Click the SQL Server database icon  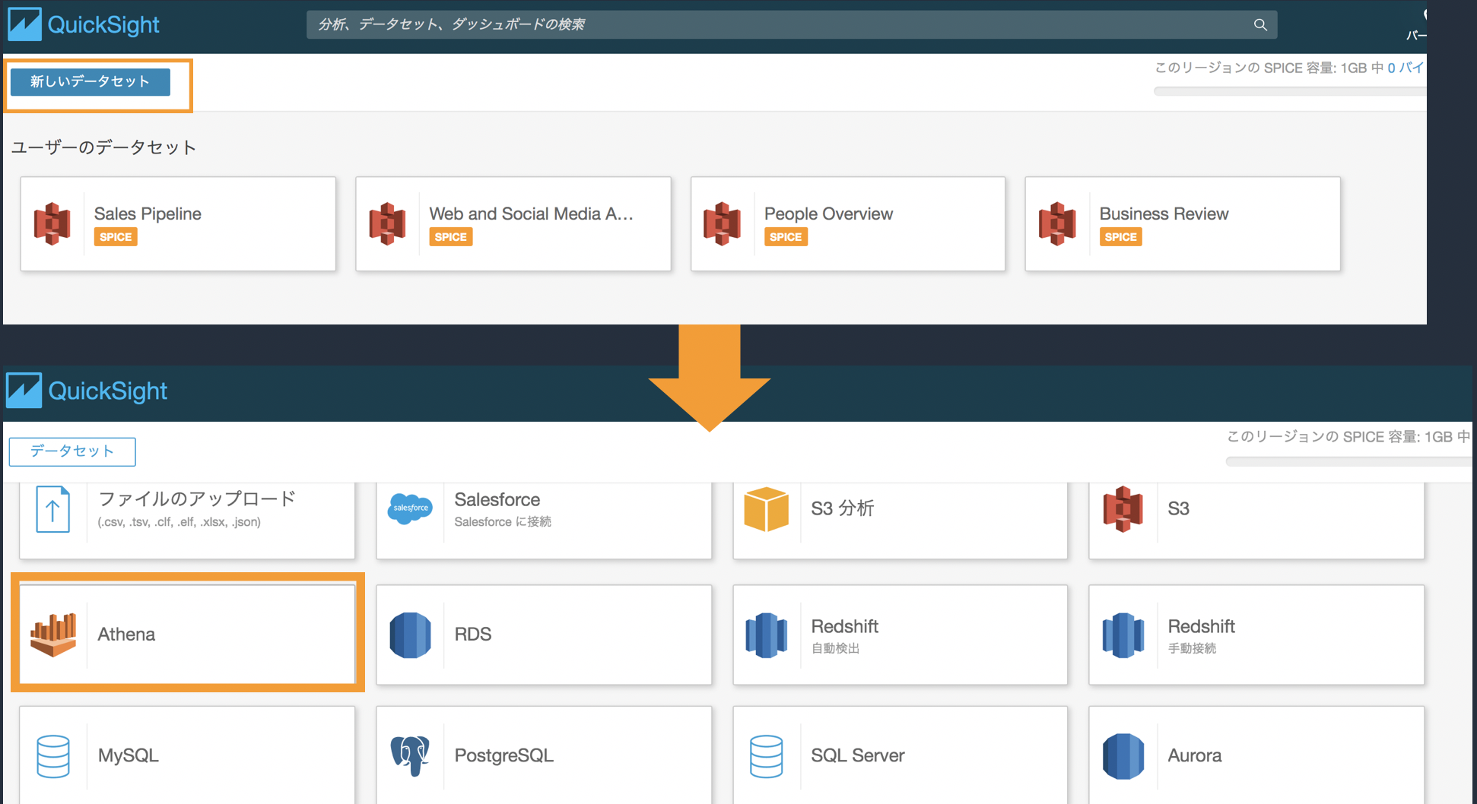click(x=766, y=756)
